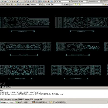
Task: Activate the Pan Realtime tool
Action: coord(26,1)
